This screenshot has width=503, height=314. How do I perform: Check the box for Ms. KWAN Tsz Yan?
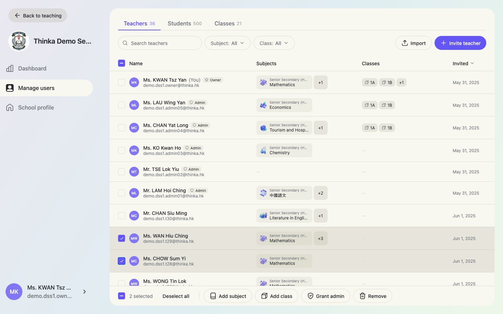tap(122, 82)
